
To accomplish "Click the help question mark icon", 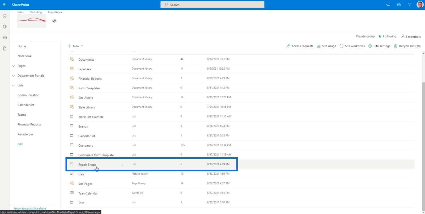I will coord(409,5).
